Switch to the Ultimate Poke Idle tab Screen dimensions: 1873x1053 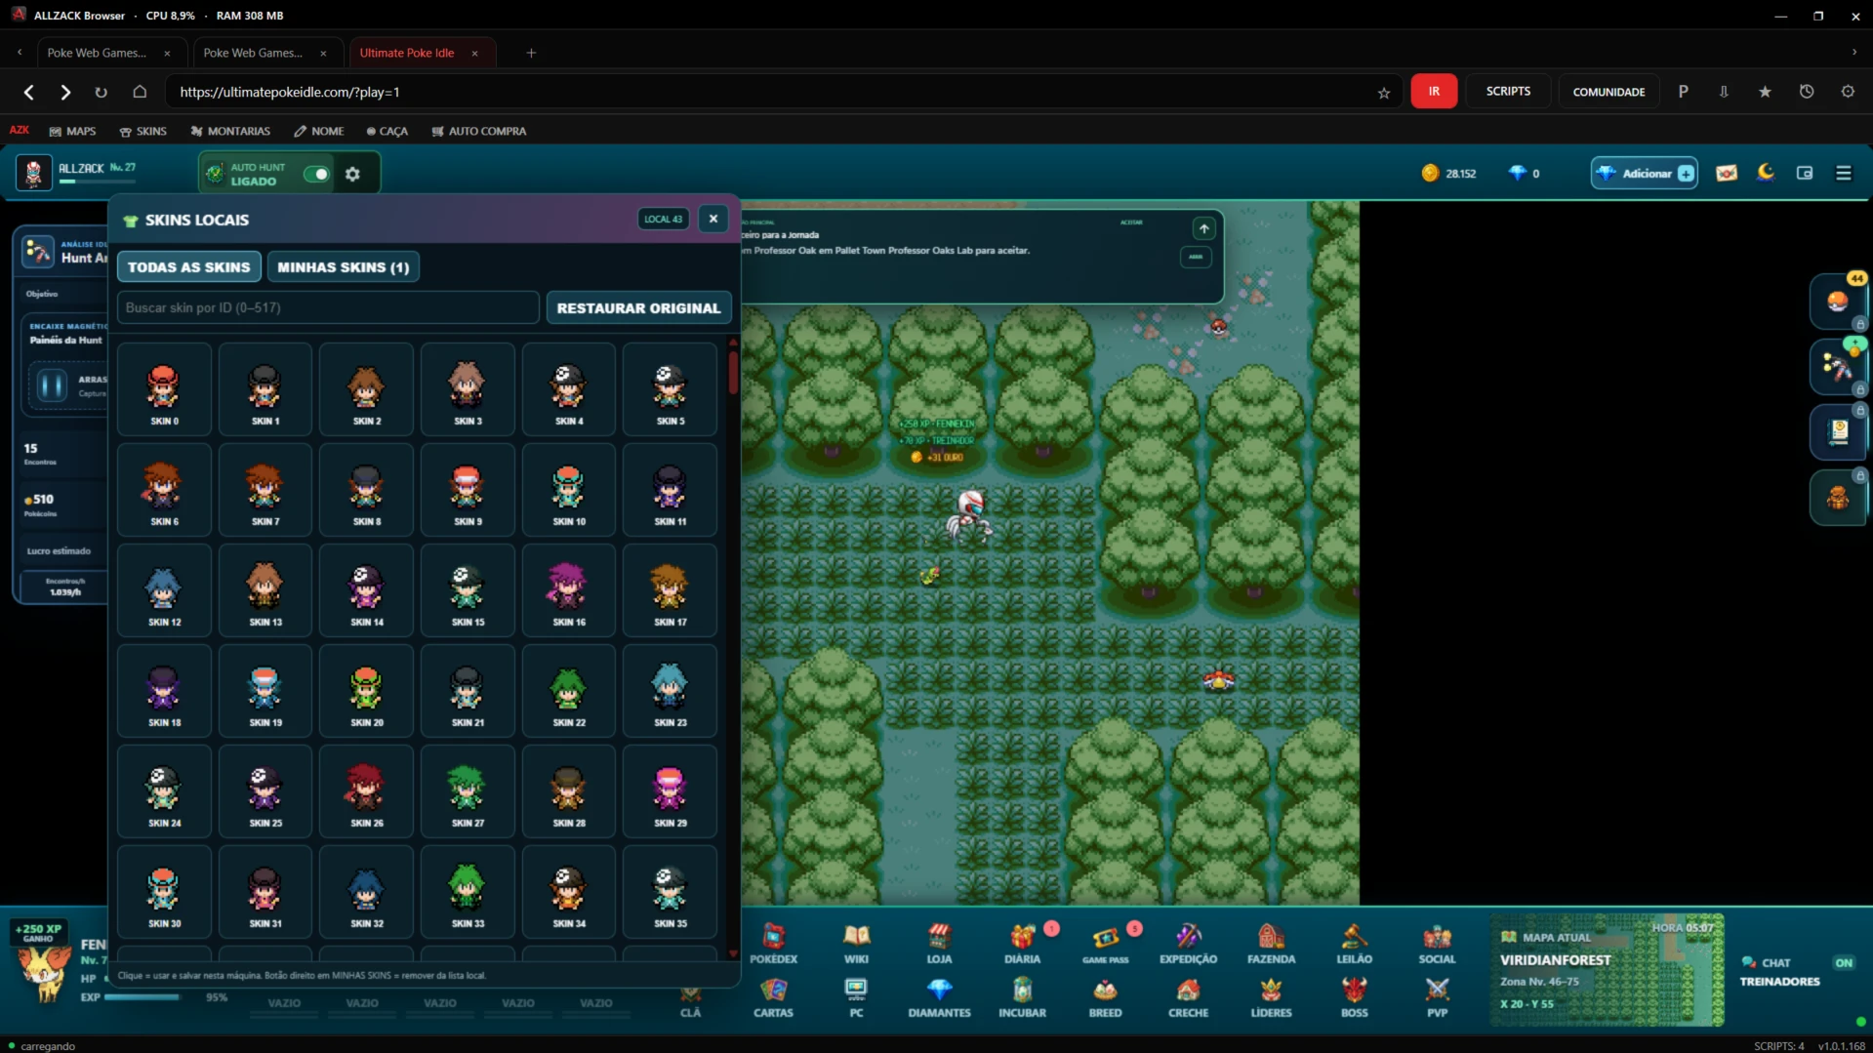click(407, 53)
